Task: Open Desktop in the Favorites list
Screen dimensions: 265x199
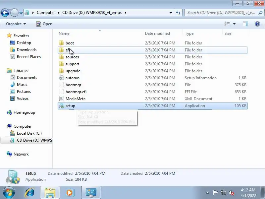Action: [24, 43]
